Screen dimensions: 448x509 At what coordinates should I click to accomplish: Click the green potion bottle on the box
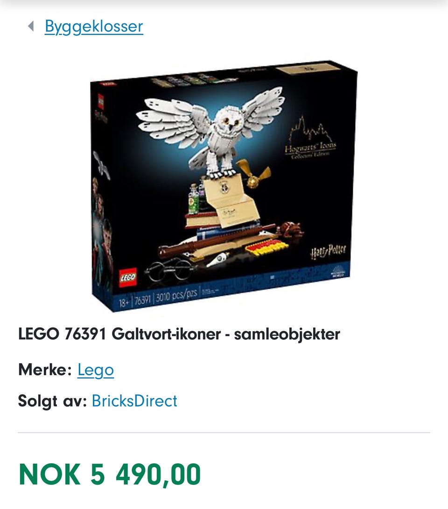(194, 198)
